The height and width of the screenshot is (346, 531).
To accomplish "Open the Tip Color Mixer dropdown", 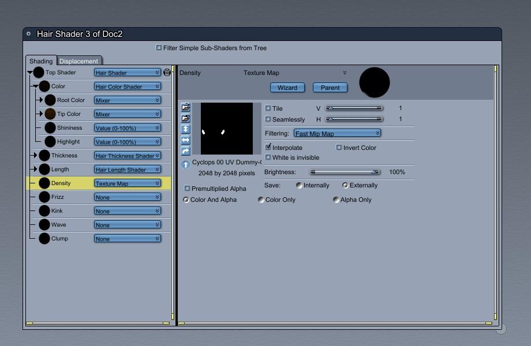I will click(x=128, y=114).
